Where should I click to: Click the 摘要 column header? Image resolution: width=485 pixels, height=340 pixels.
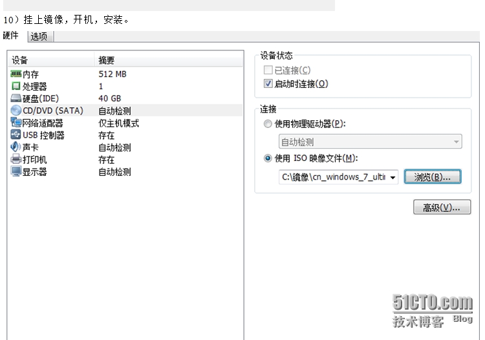pos(168,59)
